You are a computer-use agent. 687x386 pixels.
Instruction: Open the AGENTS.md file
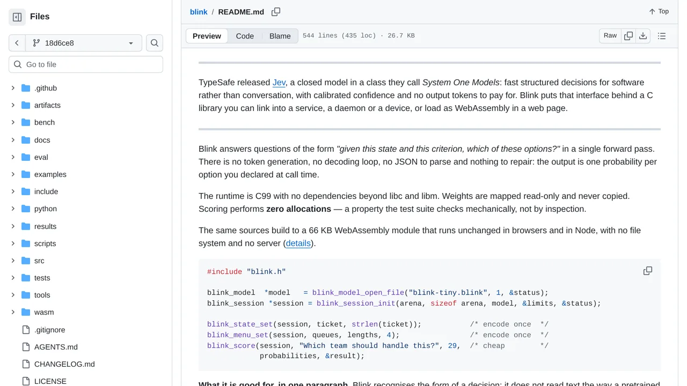click(x=56, y=347)
